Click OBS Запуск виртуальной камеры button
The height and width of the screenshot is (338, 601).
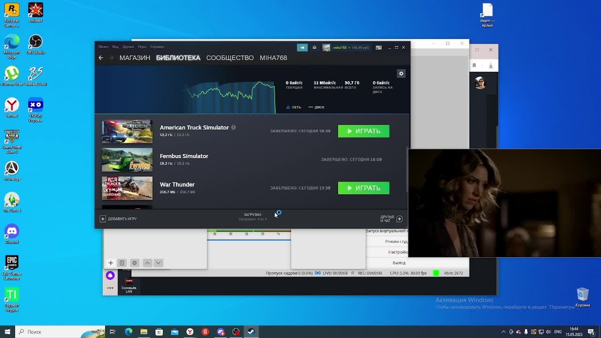(x=386, y=231)
